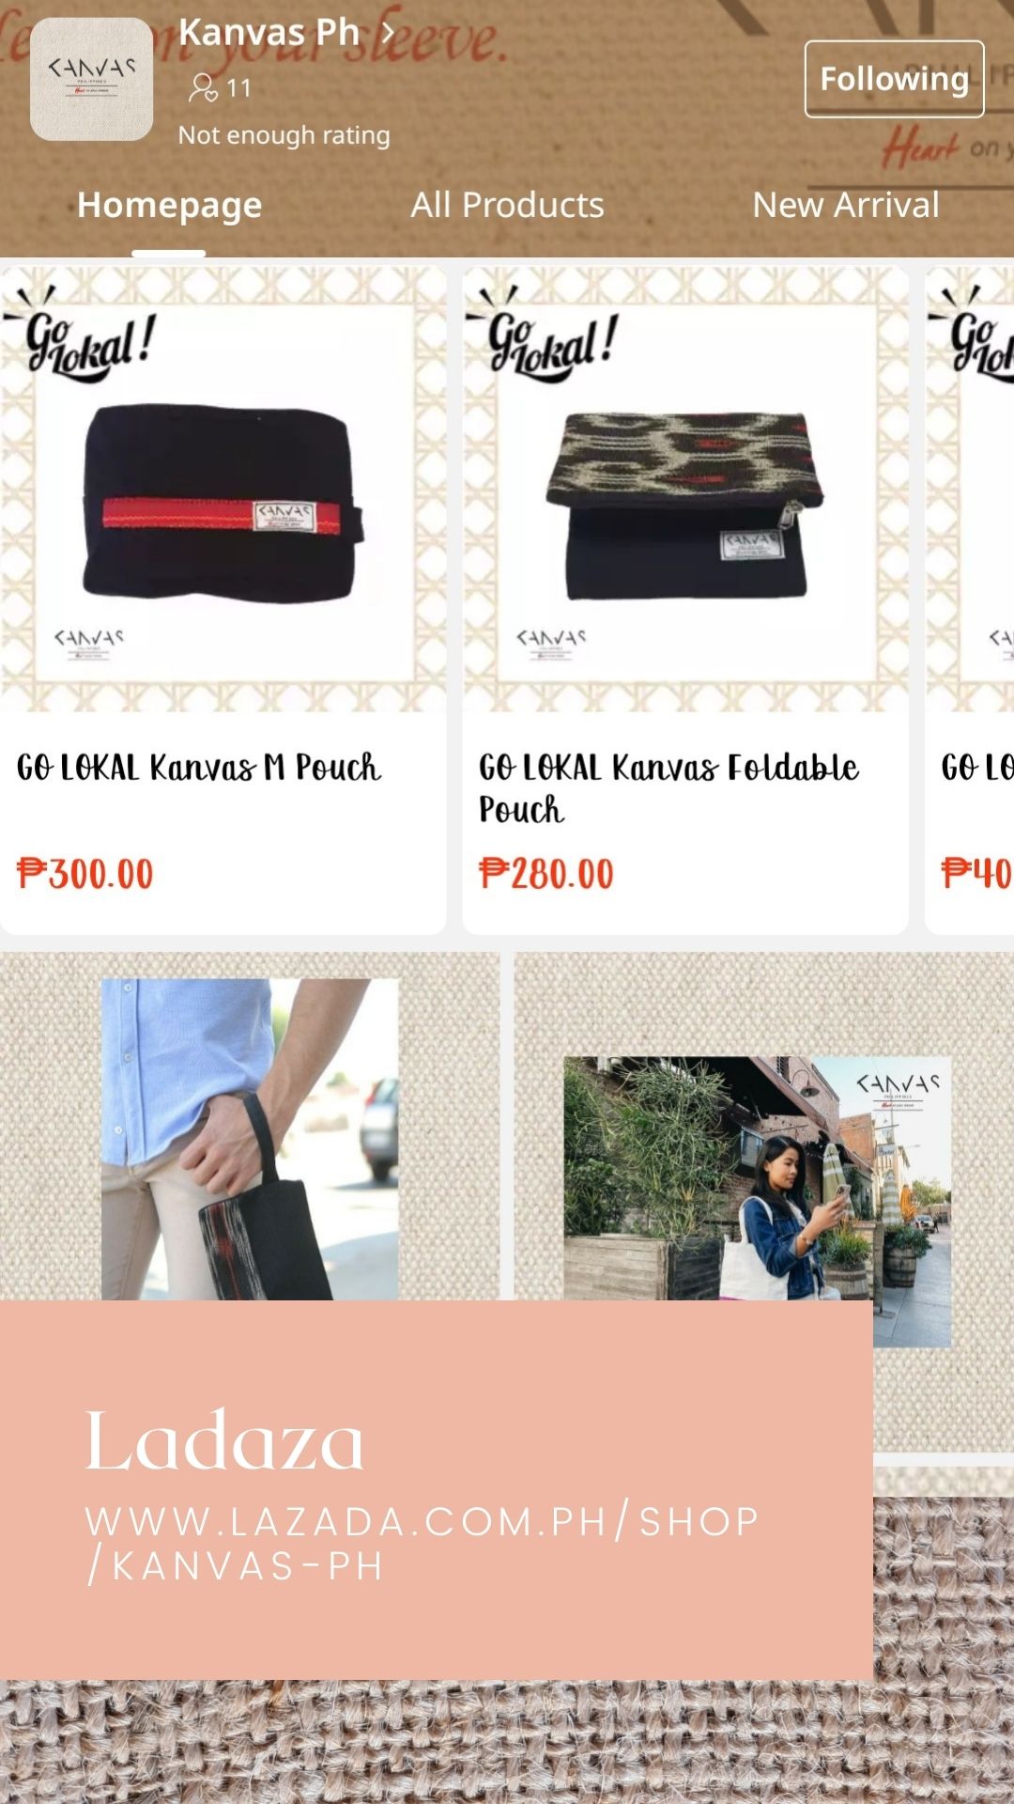Switch to the Homepage tab
The height and width of the screenshot is (1804, 1014).
coord(169,205)
